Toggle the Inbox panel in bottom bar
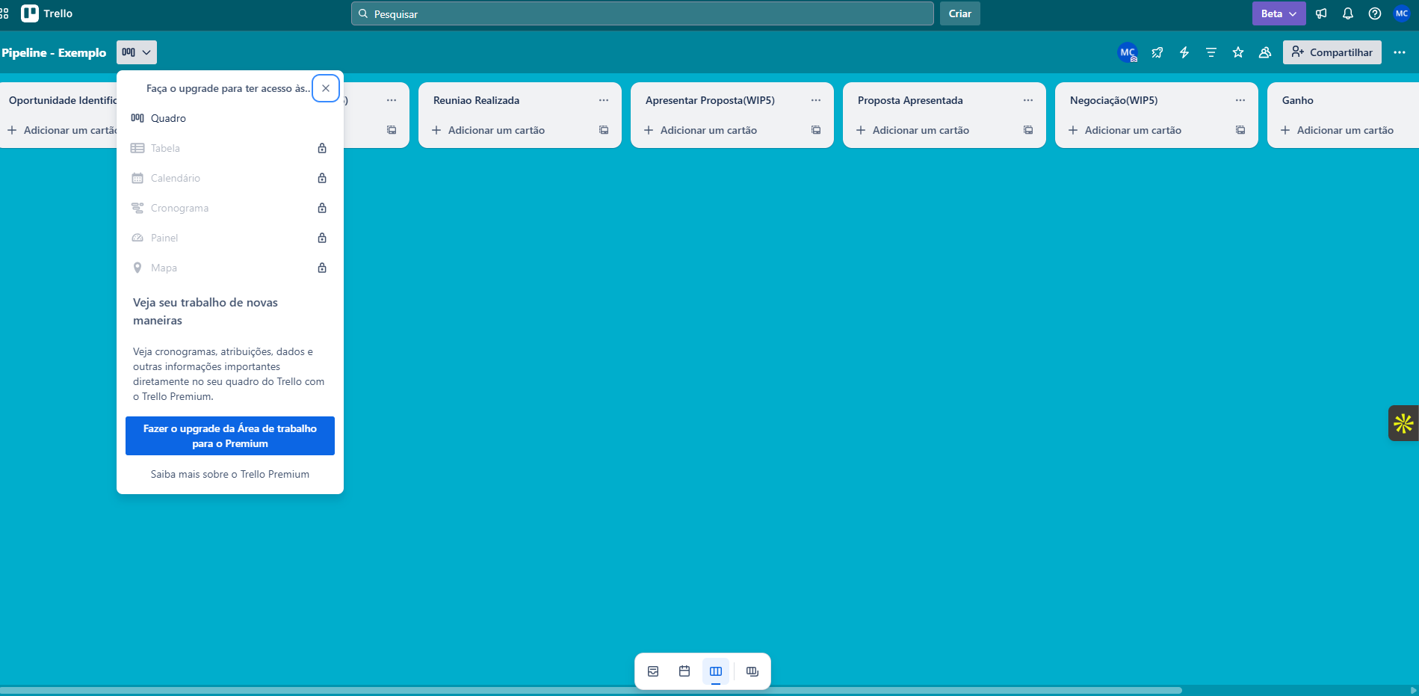The height and width of the screenshot is (696, 1419). 653,671
